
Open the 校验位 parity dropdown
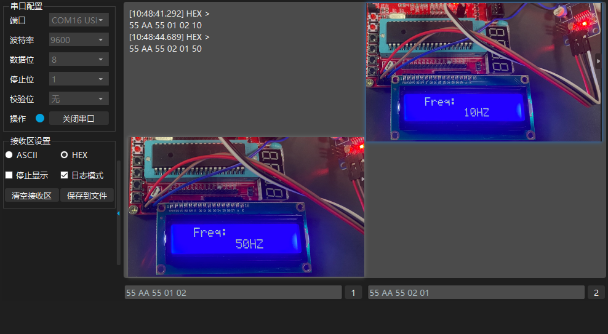coord(79,99)
